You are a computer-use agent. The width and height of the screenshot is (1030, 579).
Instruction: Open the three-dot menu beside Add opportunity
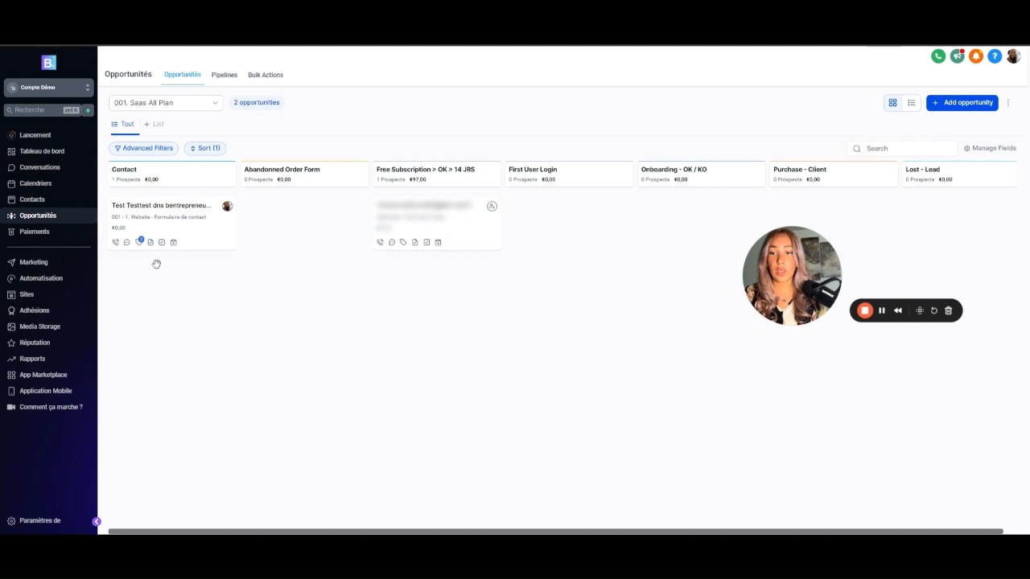(x=1007, y=103)
